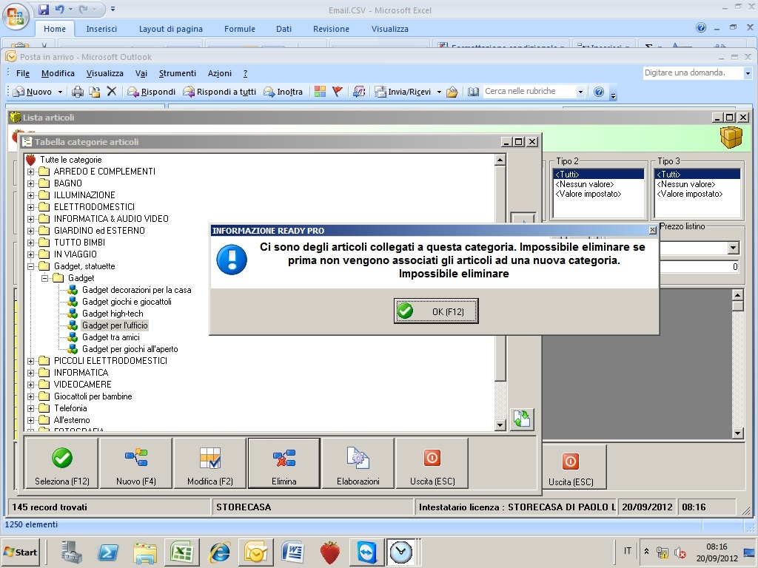Collapse the Gadget, statuette folder
Screen dimensions: 758x568
coord(31,266)
